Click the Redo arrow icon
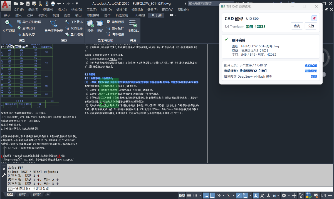The height and width of the screenshot is (199, 334). pyautogui.click(x=68, y=4)
